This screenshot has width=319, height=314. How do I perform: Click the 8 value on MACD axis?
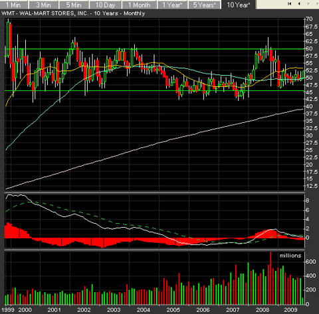(x=308, y=200)
